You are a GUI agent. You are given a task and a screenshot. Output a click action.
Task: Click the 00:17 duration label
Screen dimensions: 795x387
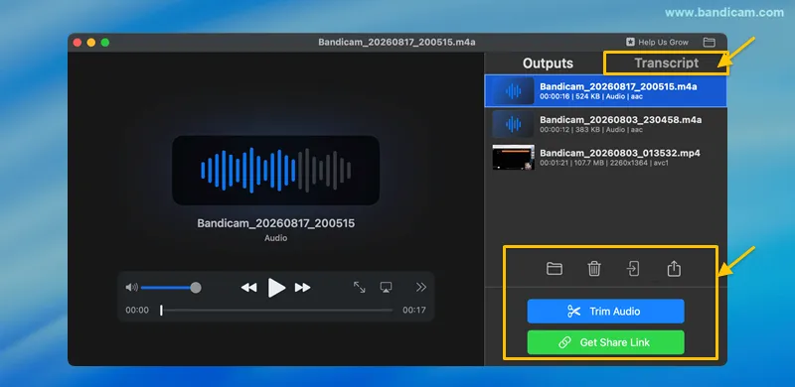[414, 310]
